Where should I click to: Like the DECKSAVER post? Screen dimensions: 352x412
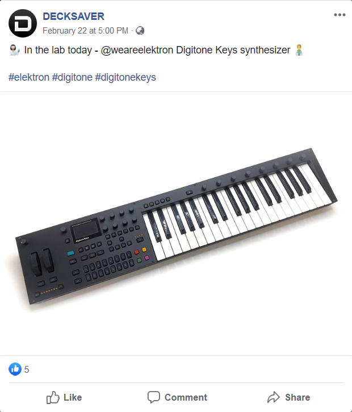[x=64, y=397]
